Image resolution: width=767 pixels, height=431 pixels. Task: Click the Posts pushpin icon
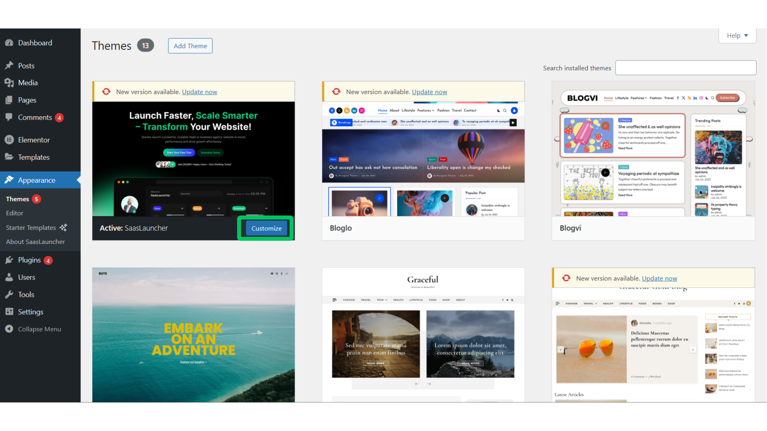tap(9, 66)
